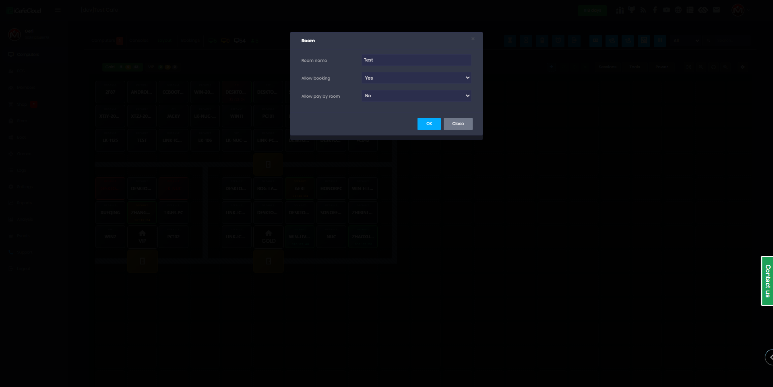Open Support in the sidebar

[25, 252]
